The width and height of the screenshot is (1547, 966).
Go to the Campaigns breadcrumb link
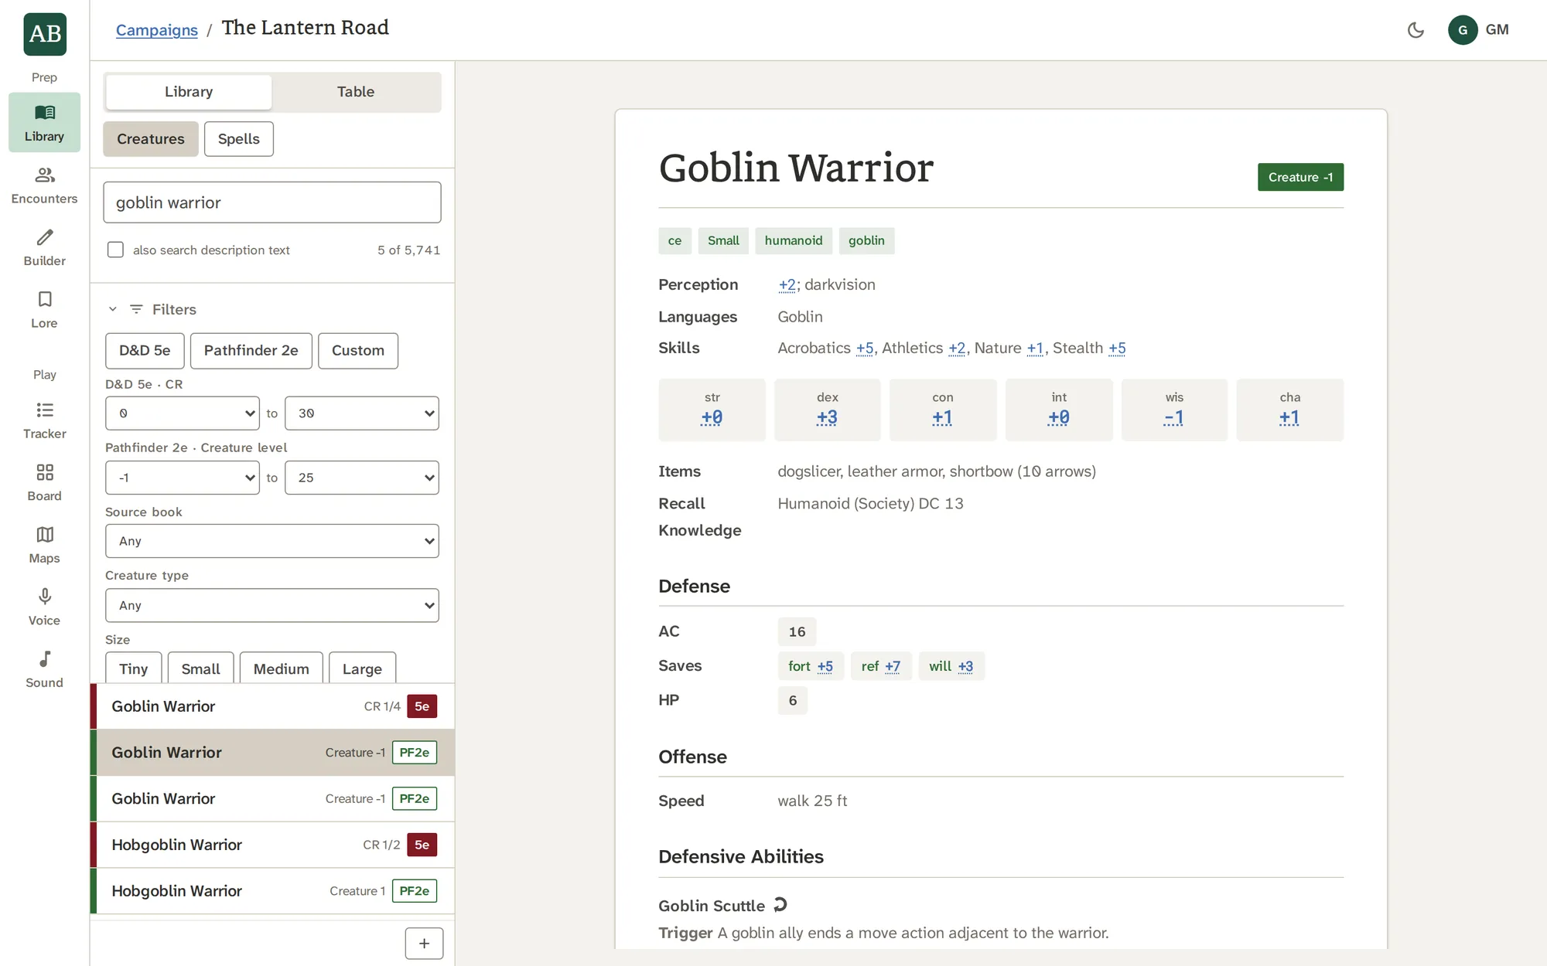157,30
